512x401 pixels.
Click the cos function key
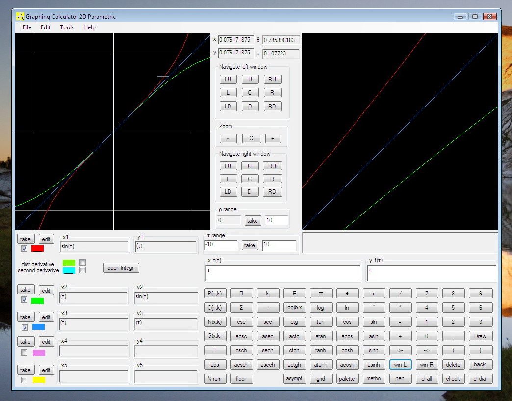click(x=347, y=322)
